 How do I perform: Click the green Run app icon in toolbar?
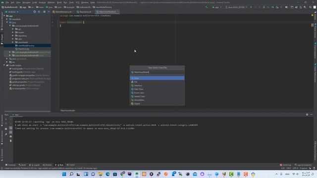(x=251, y=7)
